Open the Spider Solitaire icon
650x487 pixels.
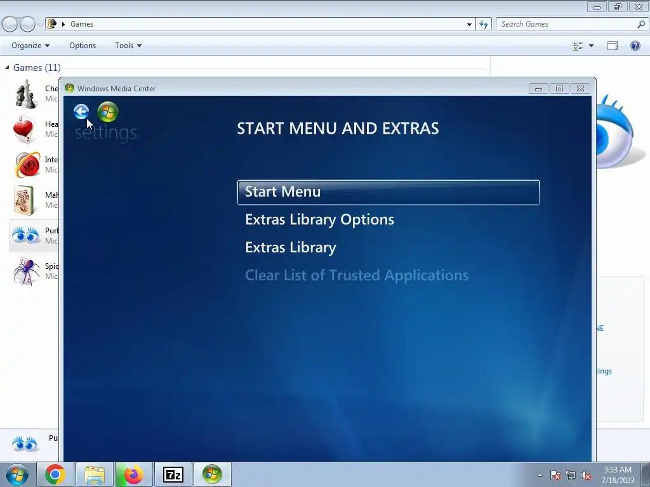click(27, 271)
